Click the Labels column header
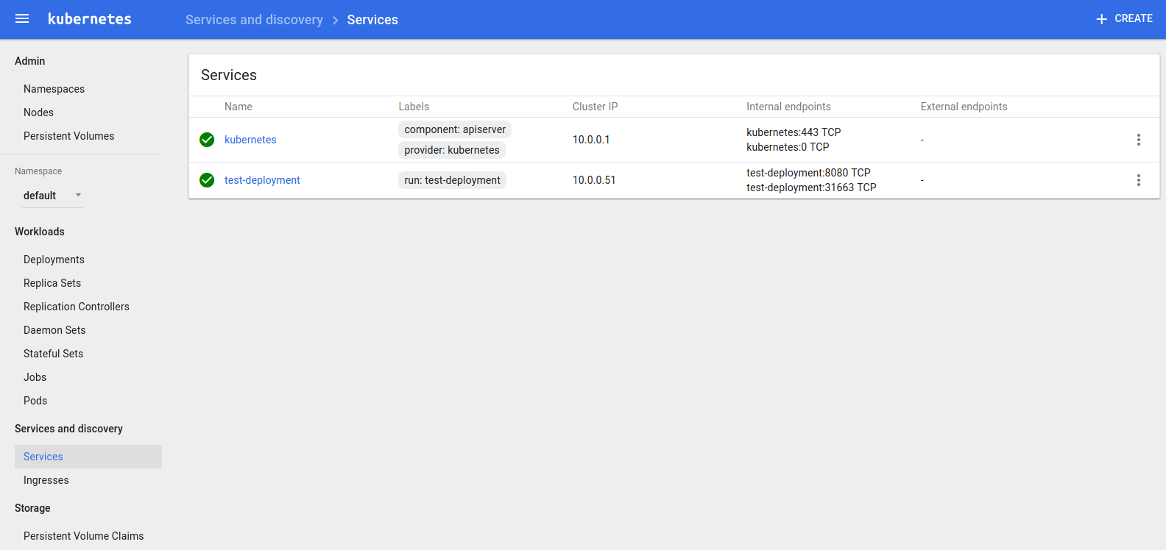 coord(414,107)
